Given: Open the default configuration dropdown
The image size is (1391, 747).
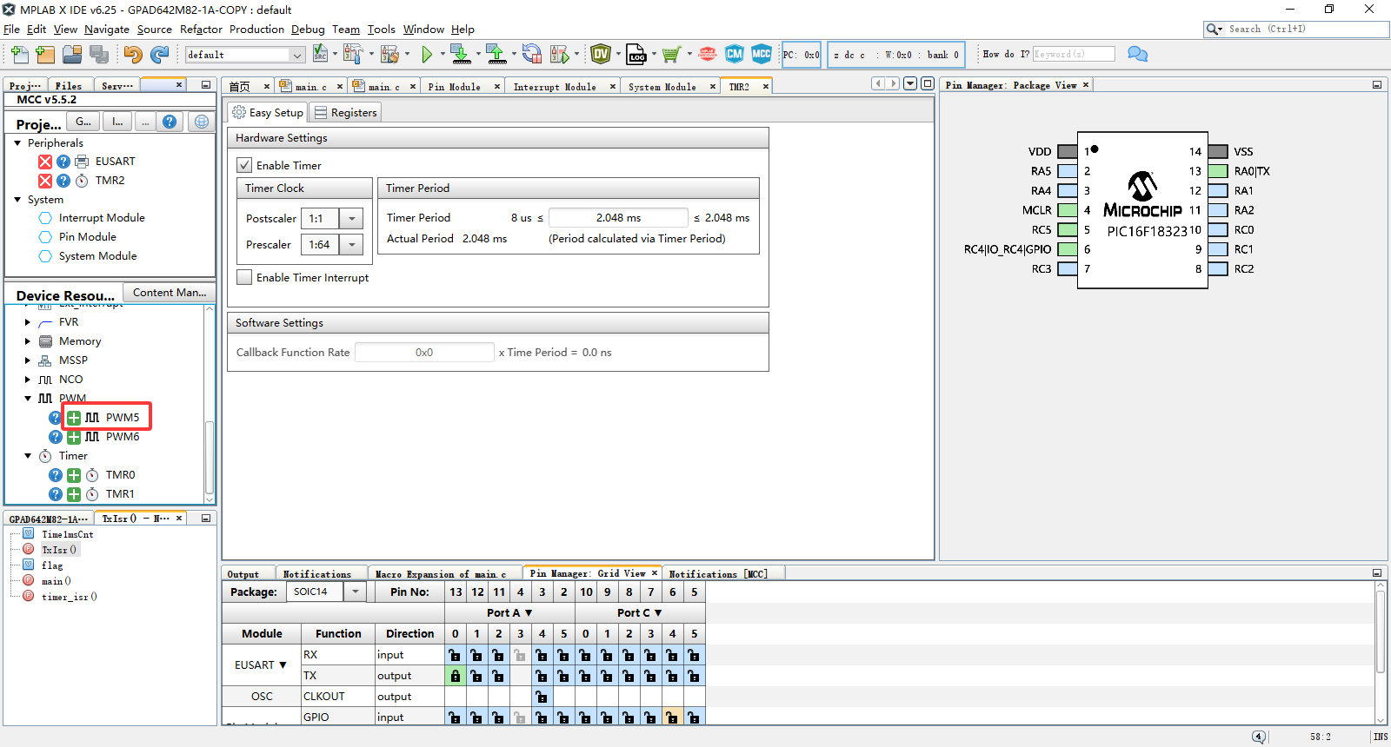Looking at the screenshot, I should coord(297,55).
